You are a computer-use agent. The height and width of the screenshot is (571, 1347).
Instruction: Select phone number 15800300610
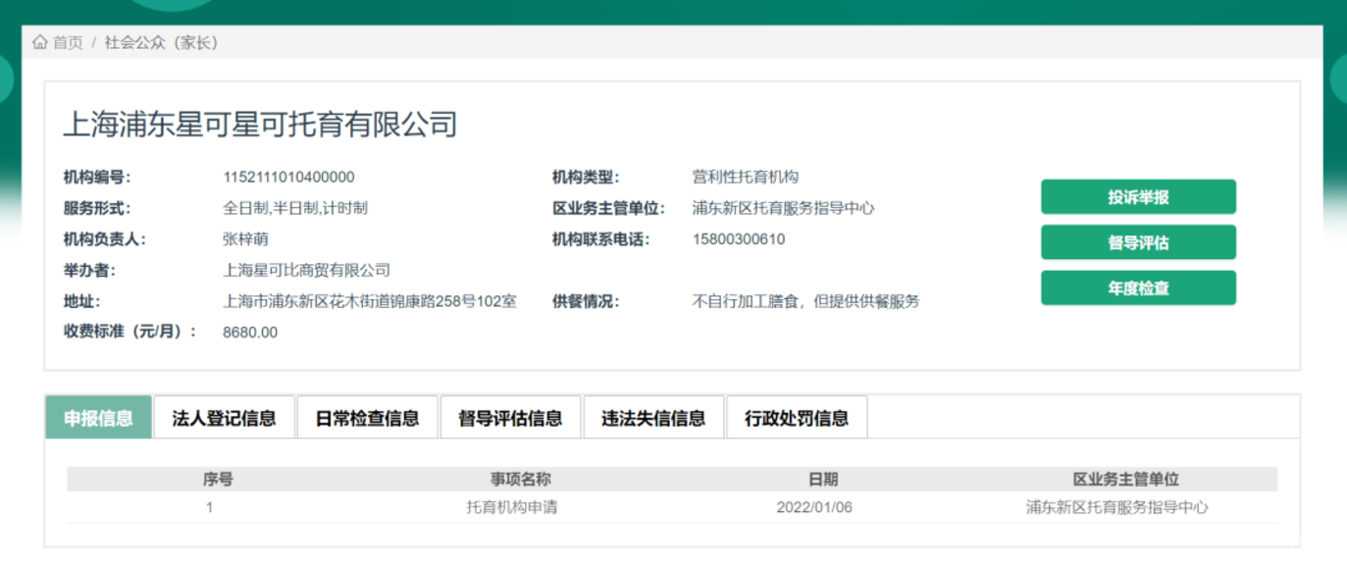point(739,238)
